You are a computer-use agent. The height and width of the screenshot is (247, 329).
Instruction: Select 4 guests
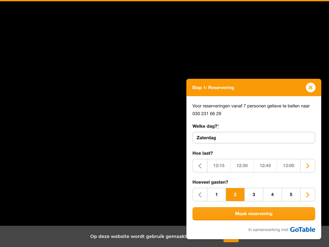point(272,195)
